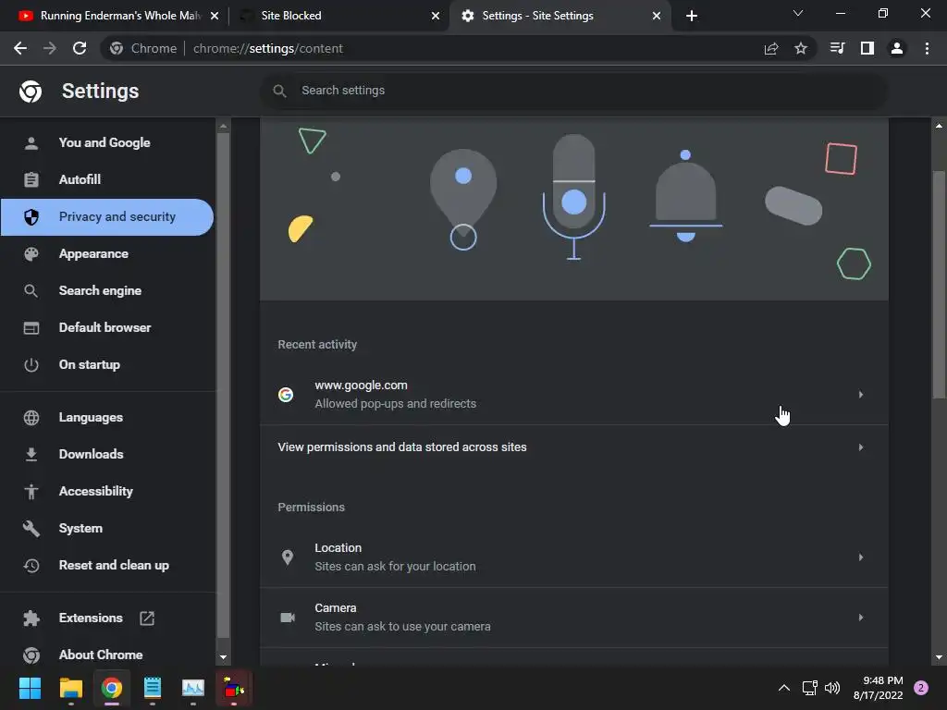The height and width of the screenshot is (710, 947).
Task: Select Privacy and security in the sidebar
Action: pos(107,216)
